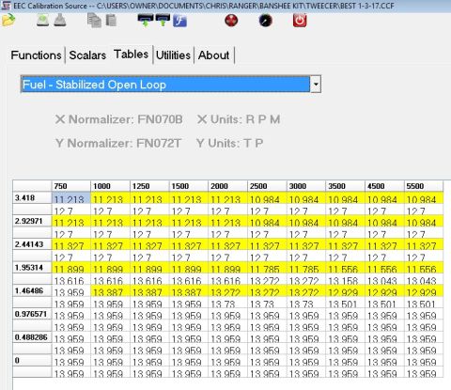Click the 5500 RPM column header

tap(424, 186)
